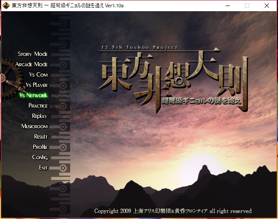Open the Config settings entry

(40, 157)
